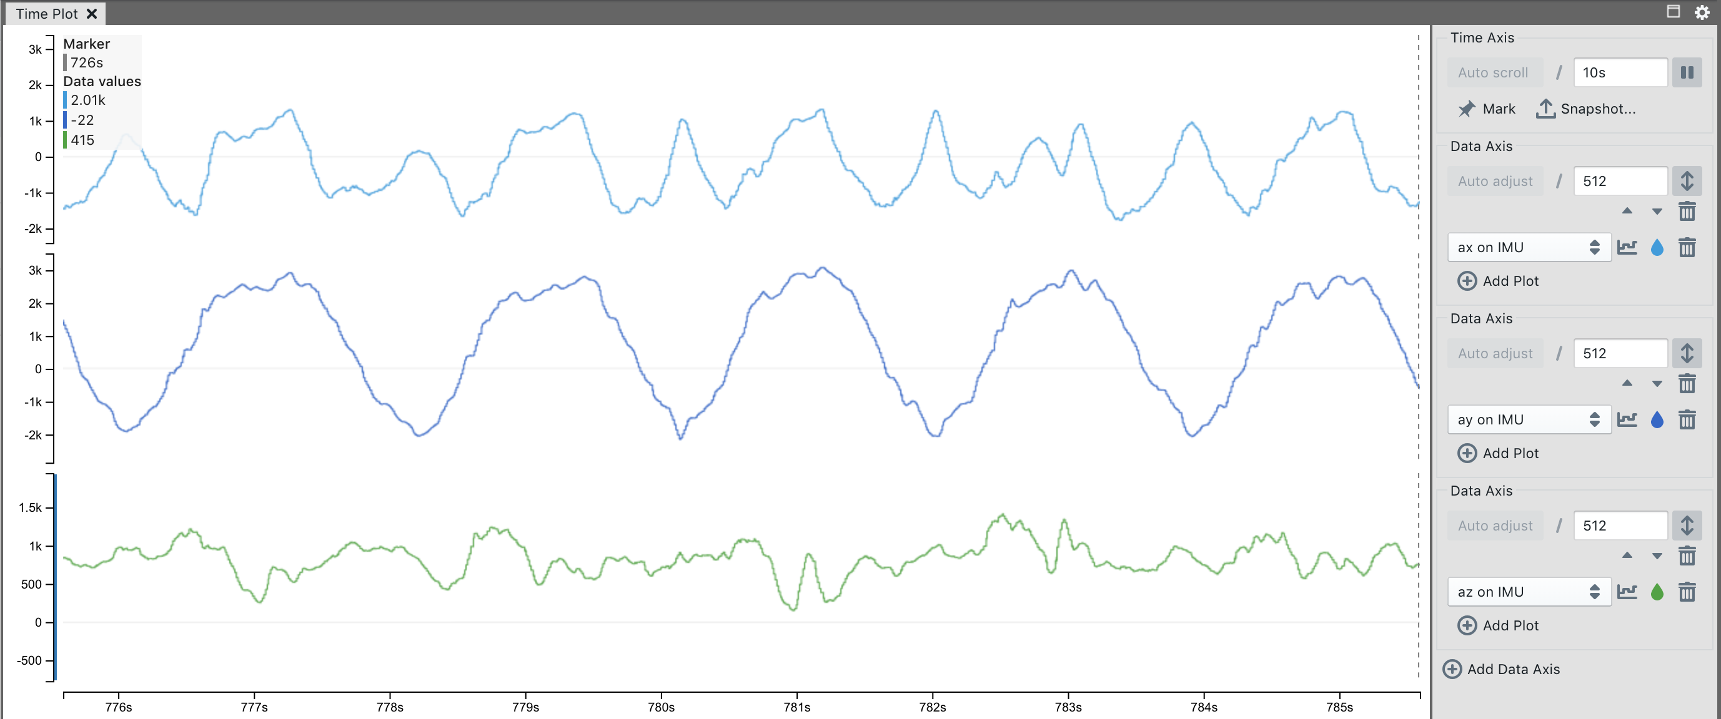Delete the ax on IMU plot
The image size is (1721, 719).
(x=1686, y=248)
